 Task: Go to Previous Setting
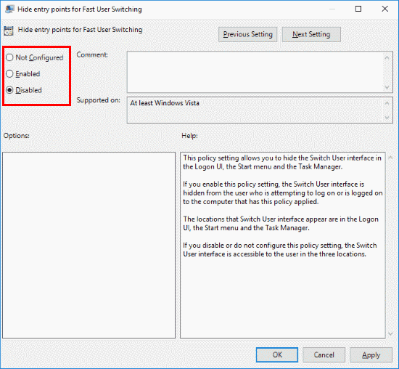pos(247,34)
